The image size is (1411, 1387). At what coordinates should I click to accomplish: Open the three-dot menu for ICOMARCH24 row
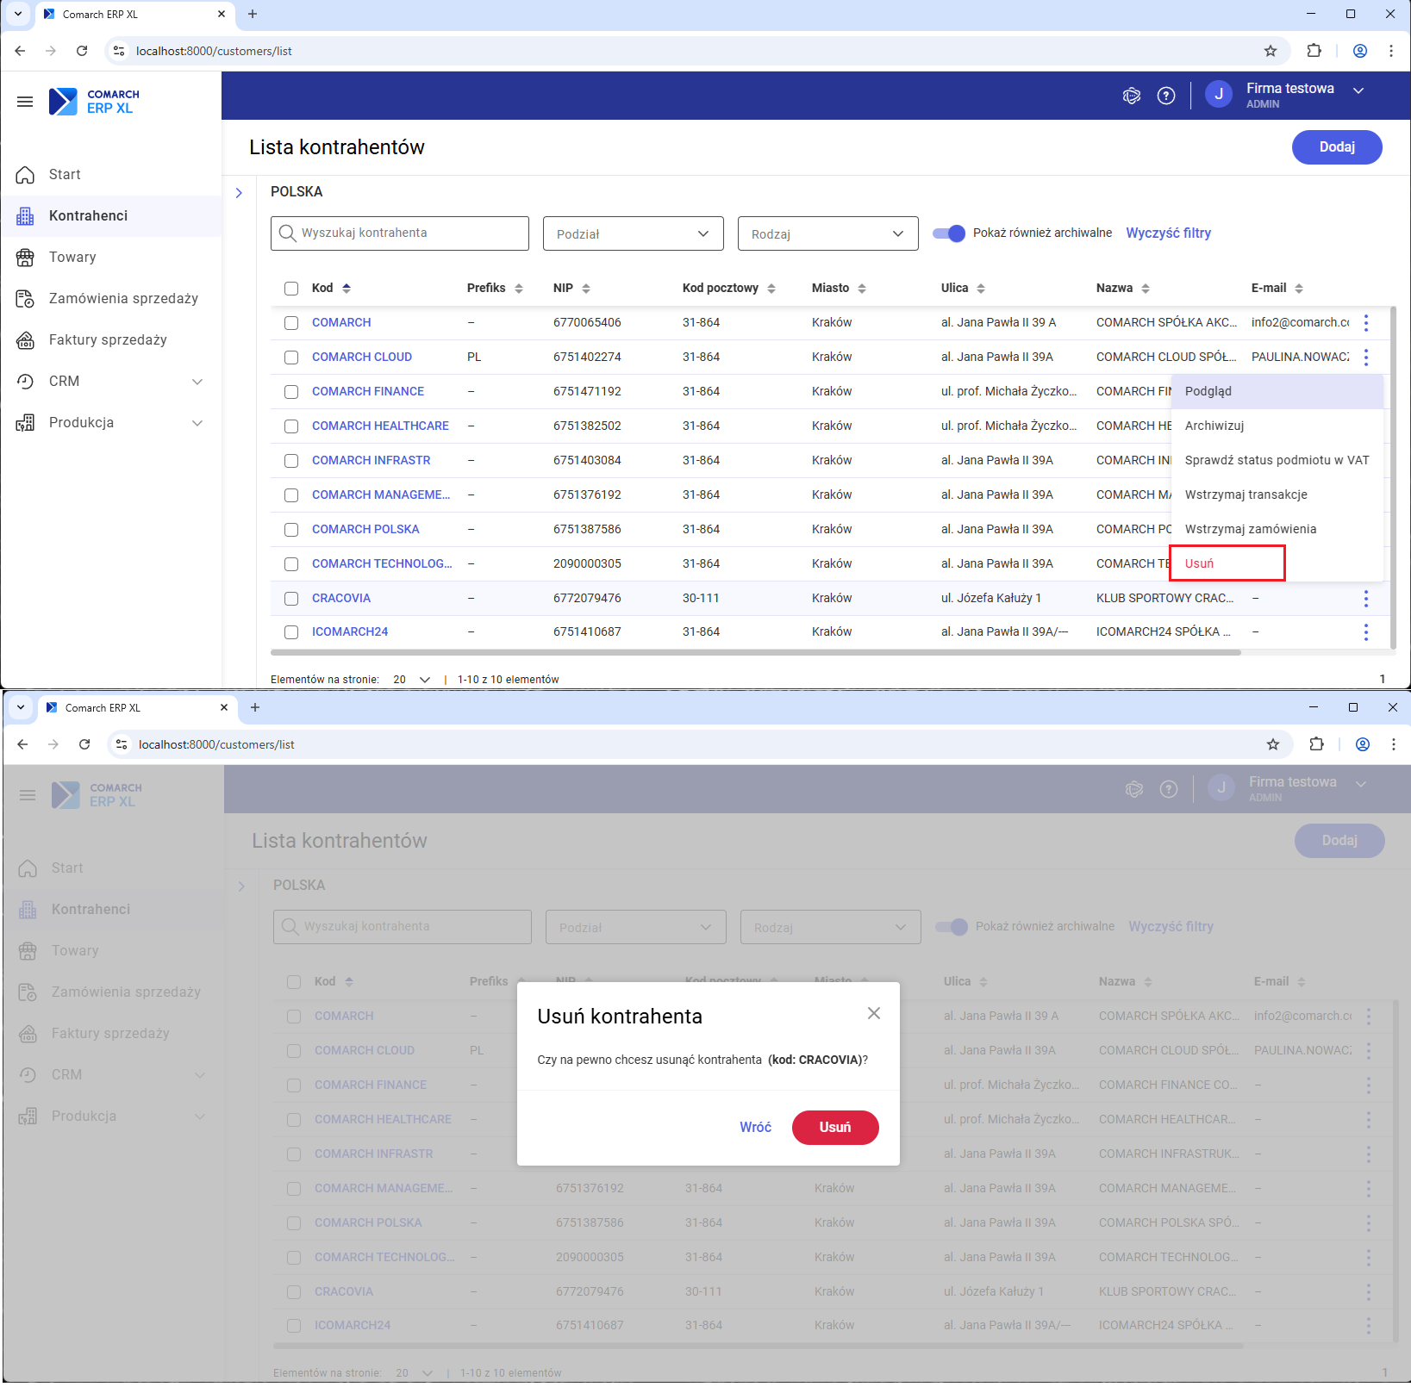tap(1365, 632)
